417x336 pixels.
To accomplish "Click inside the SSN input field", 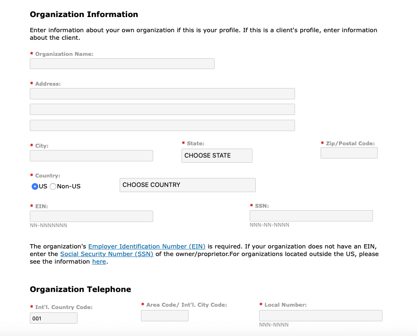I will pyautogui.click(x=311, y=215).
